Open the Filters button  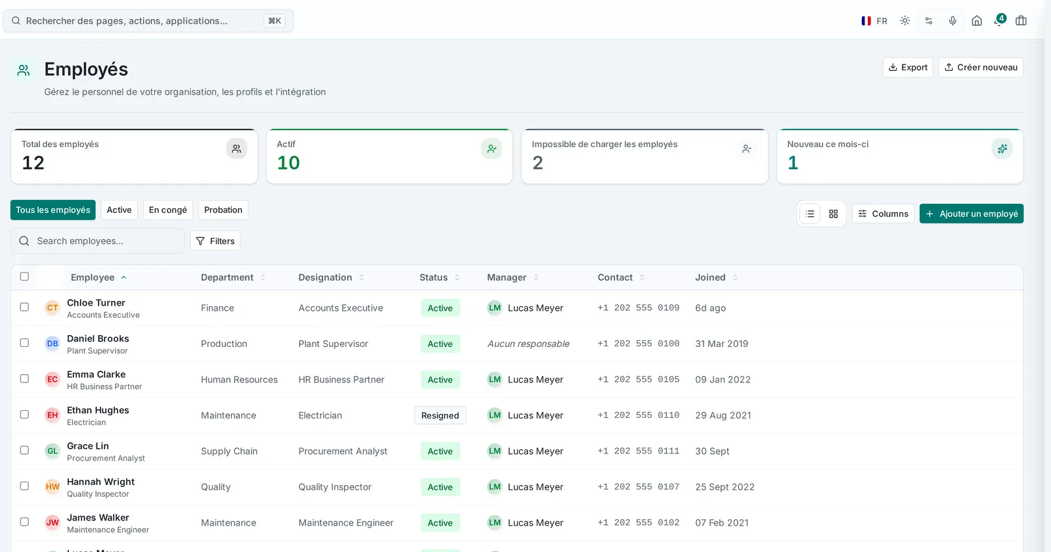(x=215, y=241)
